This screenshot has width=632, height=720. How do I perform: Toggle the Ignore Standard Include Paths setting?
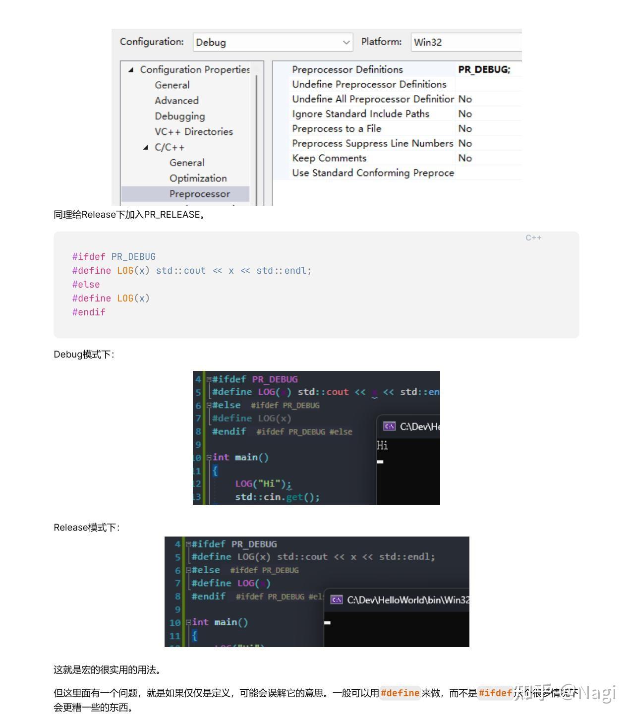464,114
